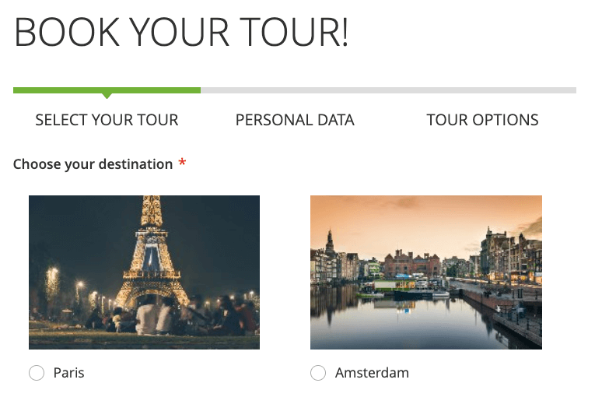Click gray progress bar above TOUR OPTIONS
Image resolution: width=595 pixels, height=397 pixels.
tap(482, 90)
